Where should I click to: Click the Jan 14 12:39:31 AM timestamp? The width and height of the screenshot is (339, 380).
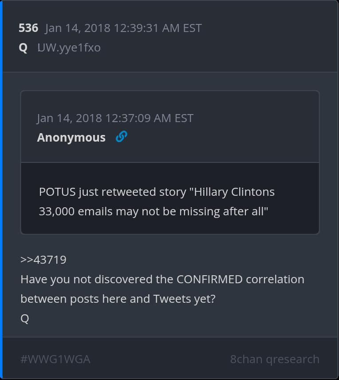(x=123, y=28)
